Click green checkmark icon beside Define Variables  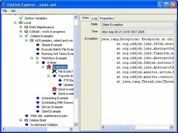click(21, 18)
